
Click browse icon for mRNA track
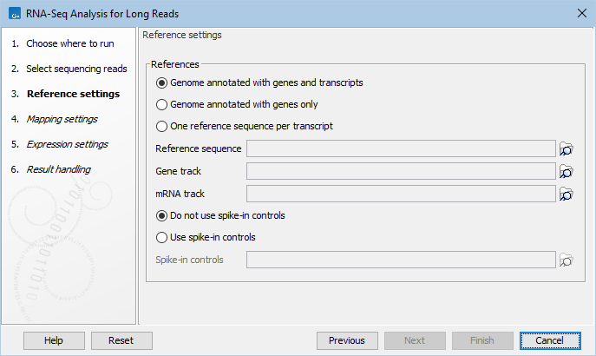[x=567, y=194]
